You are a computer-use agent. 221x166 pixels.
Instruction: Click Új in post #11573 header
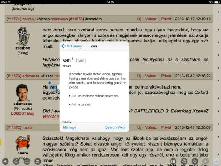click(x=139, y=76)
